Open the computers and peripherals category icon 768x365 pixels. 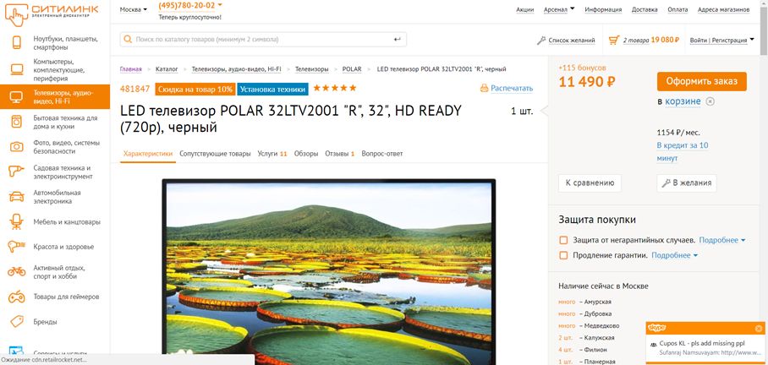17,69
